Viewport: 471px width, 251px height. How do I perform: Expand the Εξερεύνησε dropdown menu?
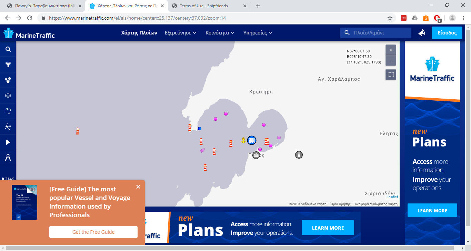[180, 33]
